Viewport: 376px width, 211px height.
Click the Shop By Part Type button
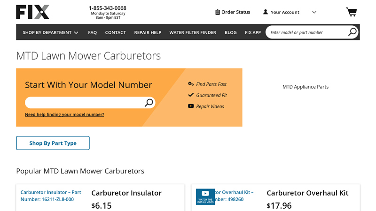[53, 143]
